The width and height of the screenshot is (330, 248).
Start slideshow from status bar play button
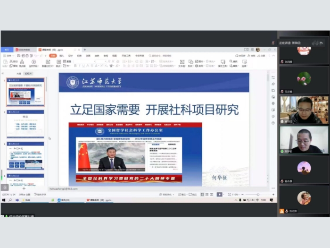[x=219, y=195]
